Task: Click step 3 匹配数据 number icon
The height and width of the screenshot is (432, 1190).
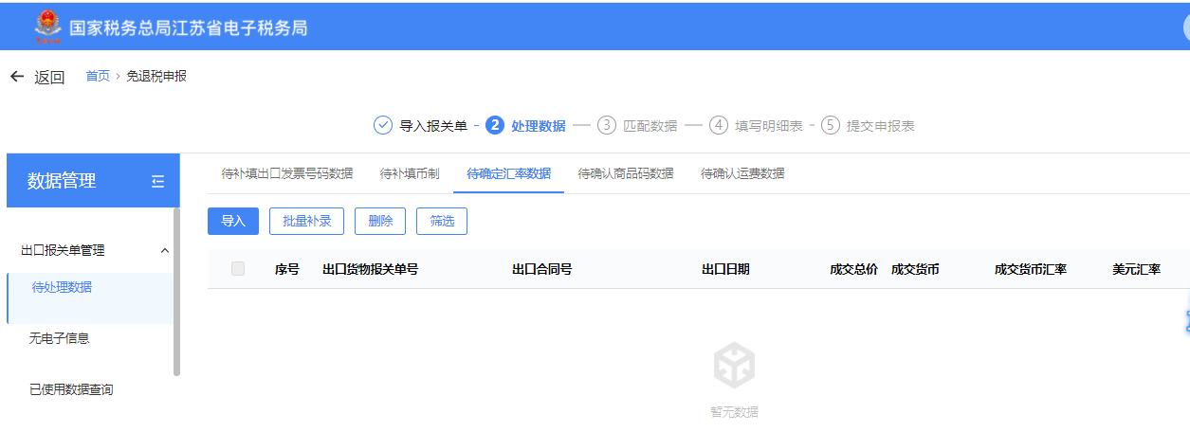Action: [606, 126]
